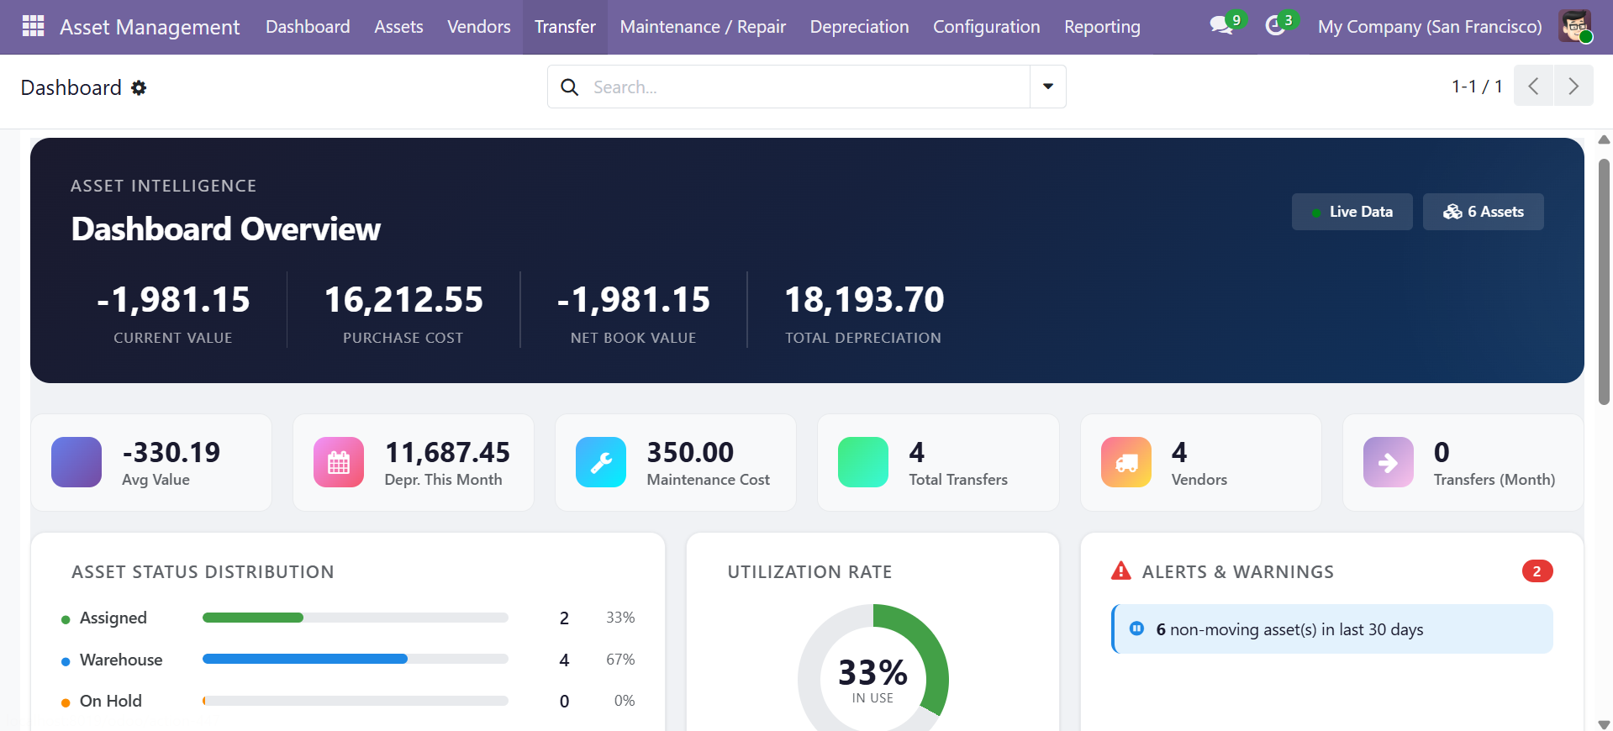
Task: Click the blue wrench Maintenance Cost icon
Action: click(x=601, y=462)
